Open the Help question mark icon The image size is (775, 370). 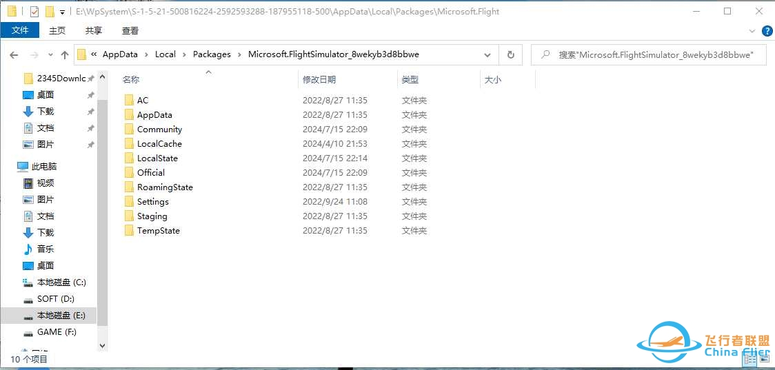[x=767, y=30]
